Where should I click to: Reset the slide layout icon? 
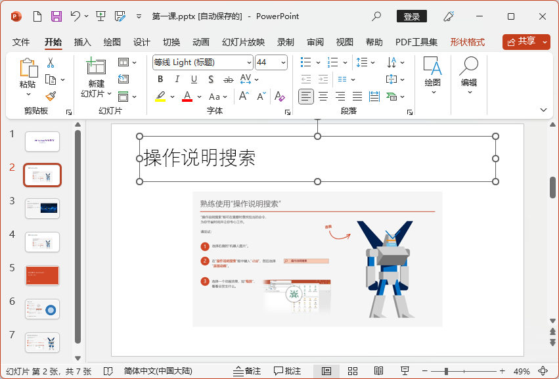click(x=123, y=79)
